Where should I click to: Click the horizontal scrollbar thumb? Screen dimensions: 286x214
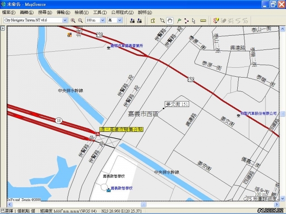pos(143,204)
